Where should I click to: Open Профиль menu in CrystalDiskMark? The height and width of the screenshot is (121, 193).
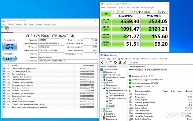click(121, 7)
